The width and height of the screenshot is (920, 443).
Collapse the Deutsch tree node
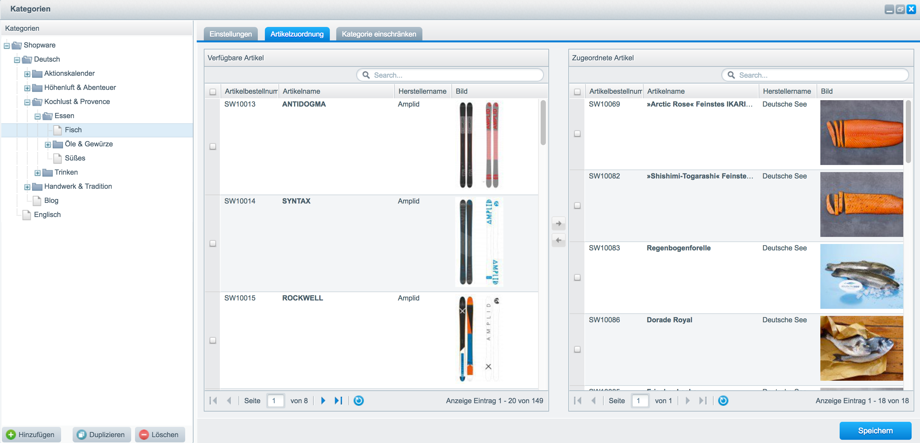tap(17, 60)
